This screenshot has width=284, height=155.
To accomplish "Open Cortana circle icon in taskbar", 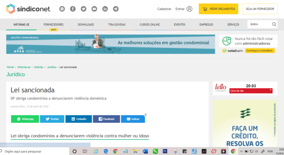I will click(74, 151).
